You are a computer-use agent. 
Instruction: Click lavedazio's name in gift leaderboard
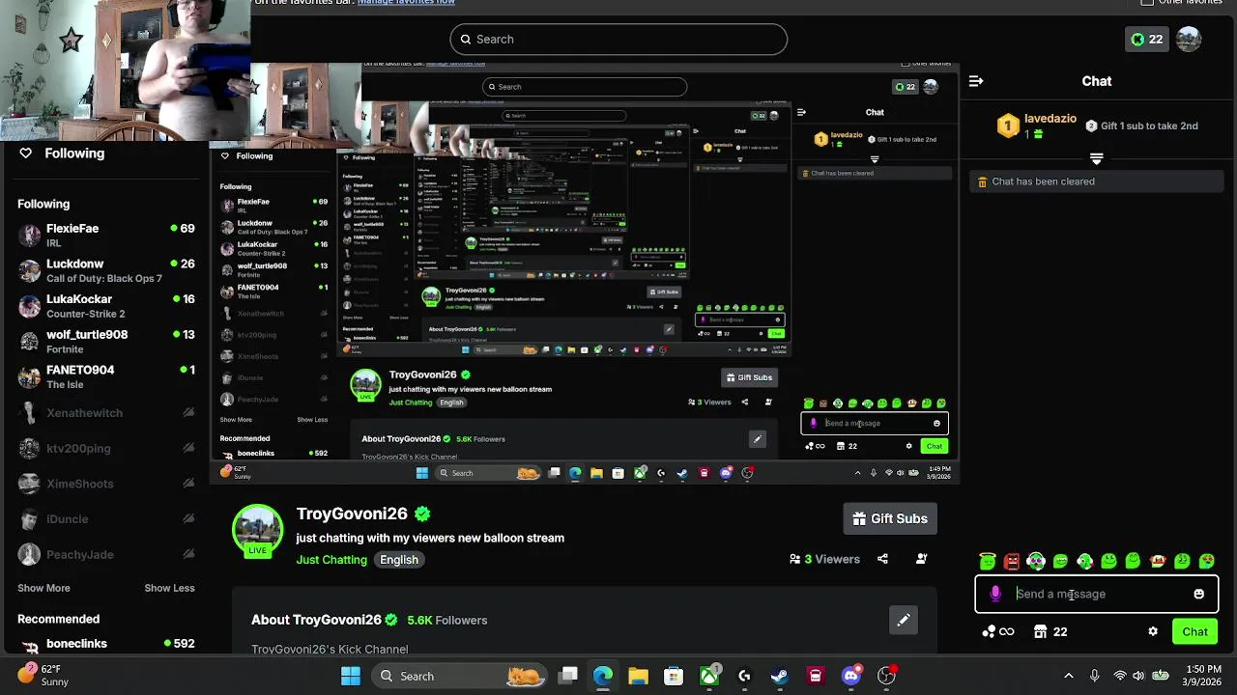point(1050,119)
